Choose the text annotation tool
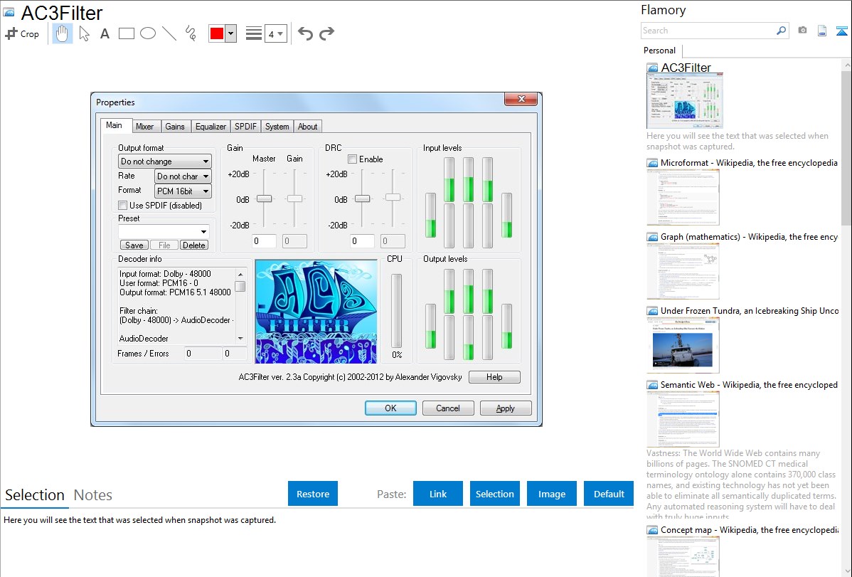The image size is (852, 577). pos(105,33)
